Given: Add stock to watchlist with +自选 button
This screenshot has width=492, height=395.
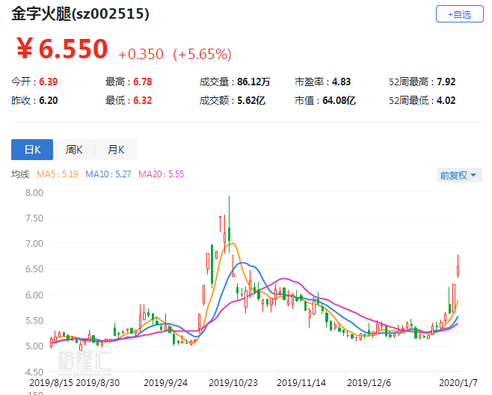Looking at the screenshot, I should coord(459,14).
